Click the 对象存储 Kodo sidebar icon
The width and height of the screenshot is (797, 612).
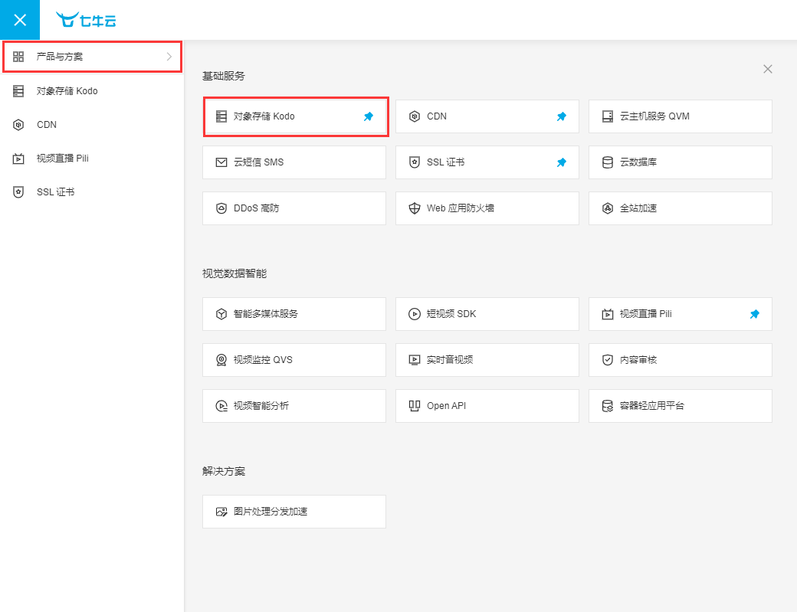(x=18, y=91)
